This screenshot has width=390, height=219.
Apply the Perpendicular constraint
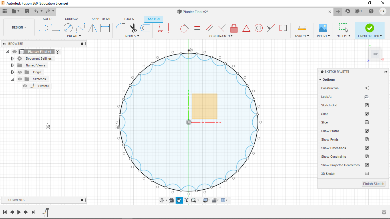point(222,28)
